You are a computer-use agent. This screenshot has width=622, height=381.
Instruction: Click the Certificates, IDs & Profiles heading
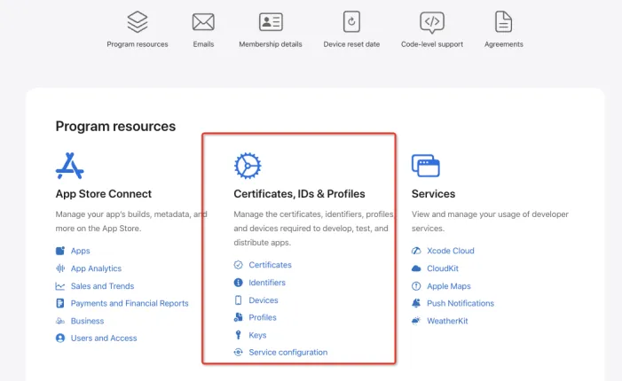[x=299, y=194]
